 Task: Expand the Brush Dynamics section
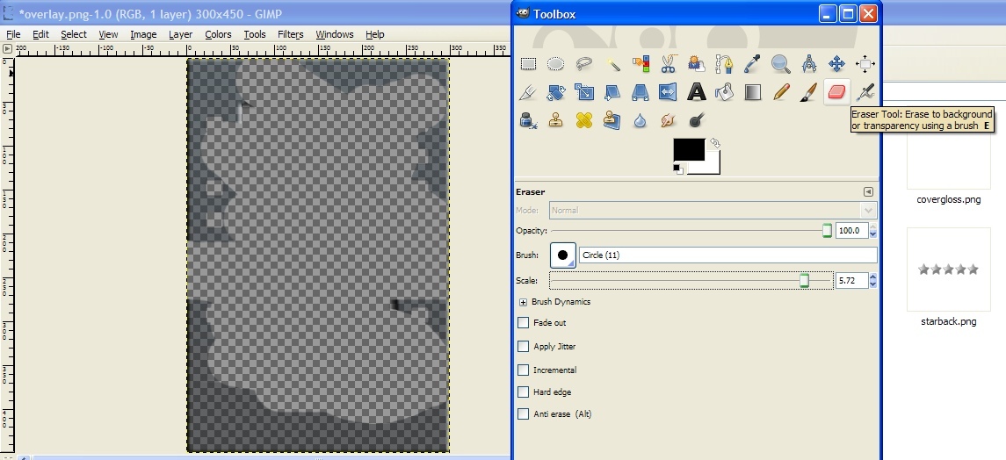click(524, 302)
